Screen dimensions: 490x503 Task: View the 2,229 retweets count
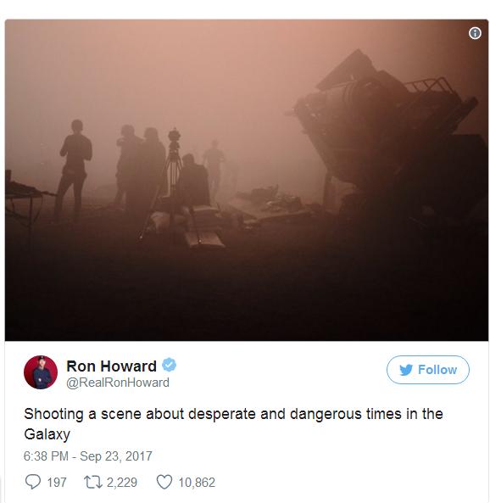click(122, 482)
